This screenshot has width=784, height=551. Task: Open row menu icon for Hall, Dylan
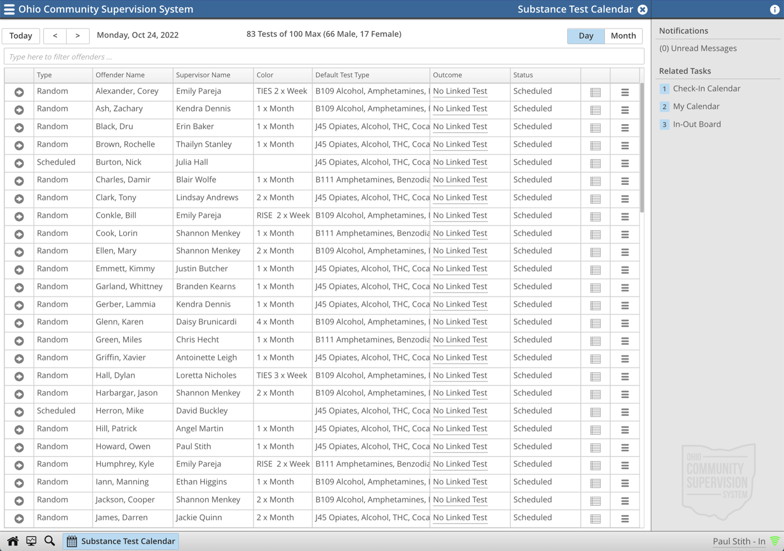coord(625,376)
